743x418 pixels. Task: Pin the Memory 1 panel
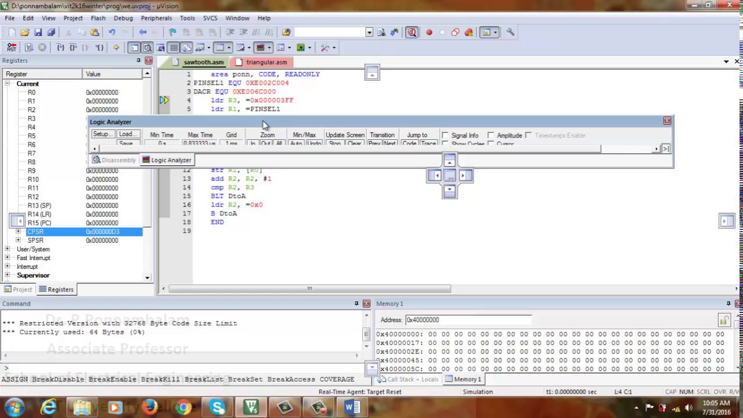click(728, 304)
